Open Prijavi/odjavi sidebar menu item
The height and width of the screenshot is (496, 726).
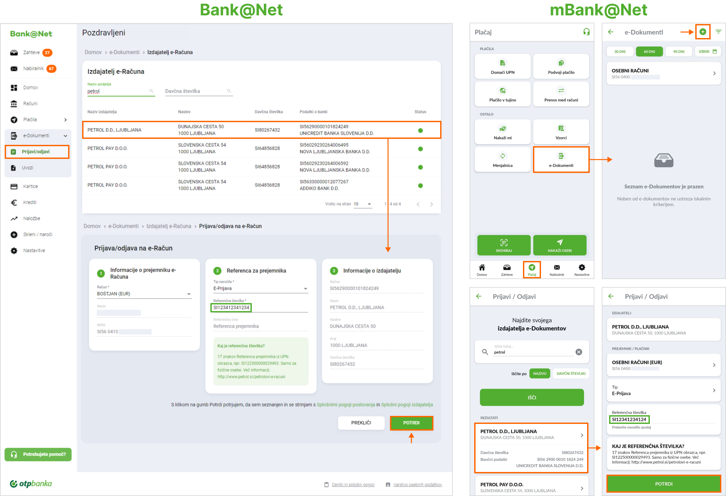(x=37, y=152)
